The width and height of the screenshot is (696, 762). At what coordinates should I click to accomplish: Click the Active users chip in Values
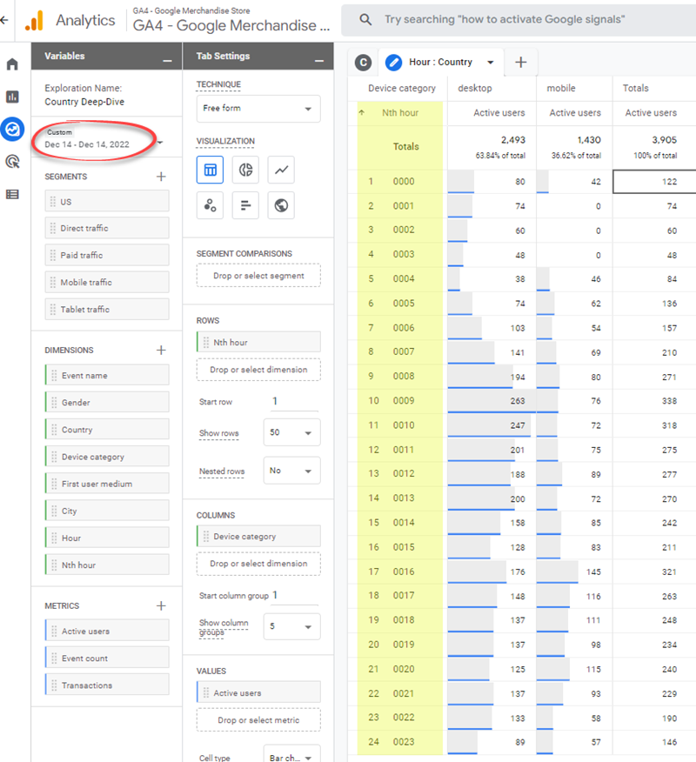point(258,692)
